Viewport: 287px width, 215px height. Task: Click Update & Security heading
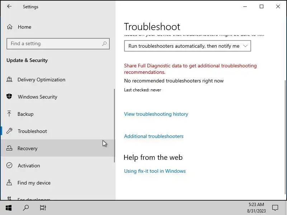coord(27,60)
